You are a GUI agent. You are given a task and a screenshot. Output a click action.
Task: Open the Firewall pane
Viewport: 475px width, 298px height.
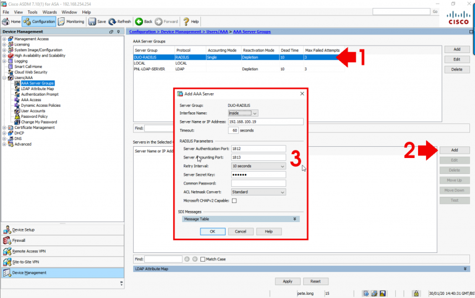click(x=62, y=241)
